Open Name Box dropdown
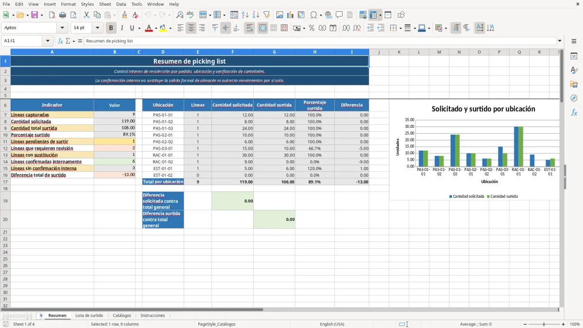The height and width of the screenshot is (328, 583). [x=48, y=41]
